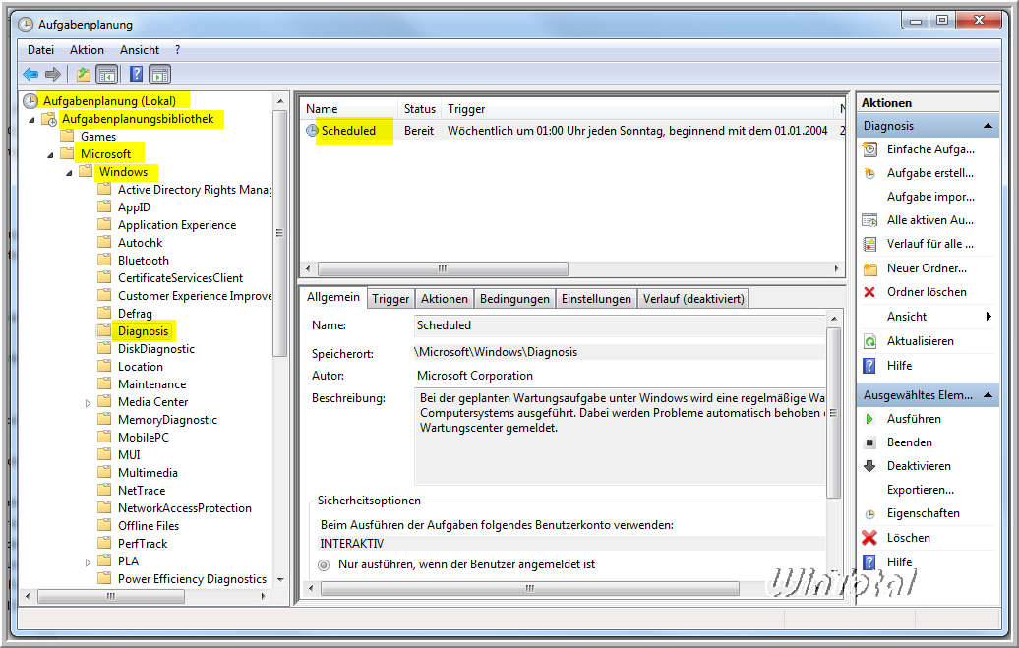The width and height of the screenshot is (1019, 648).
Task: Expand the Media Center tree folder
Action: pos(89,402)
